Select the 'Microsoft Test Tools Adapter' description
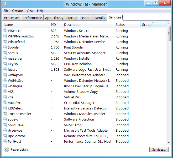The height and width of the screenshot is (158, 173). tap(87, 130)
